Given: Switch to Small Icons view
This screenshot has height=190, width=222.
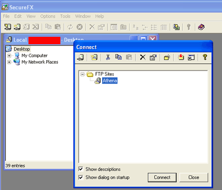Looking at the screenshot, I should [x=145, y=27].
